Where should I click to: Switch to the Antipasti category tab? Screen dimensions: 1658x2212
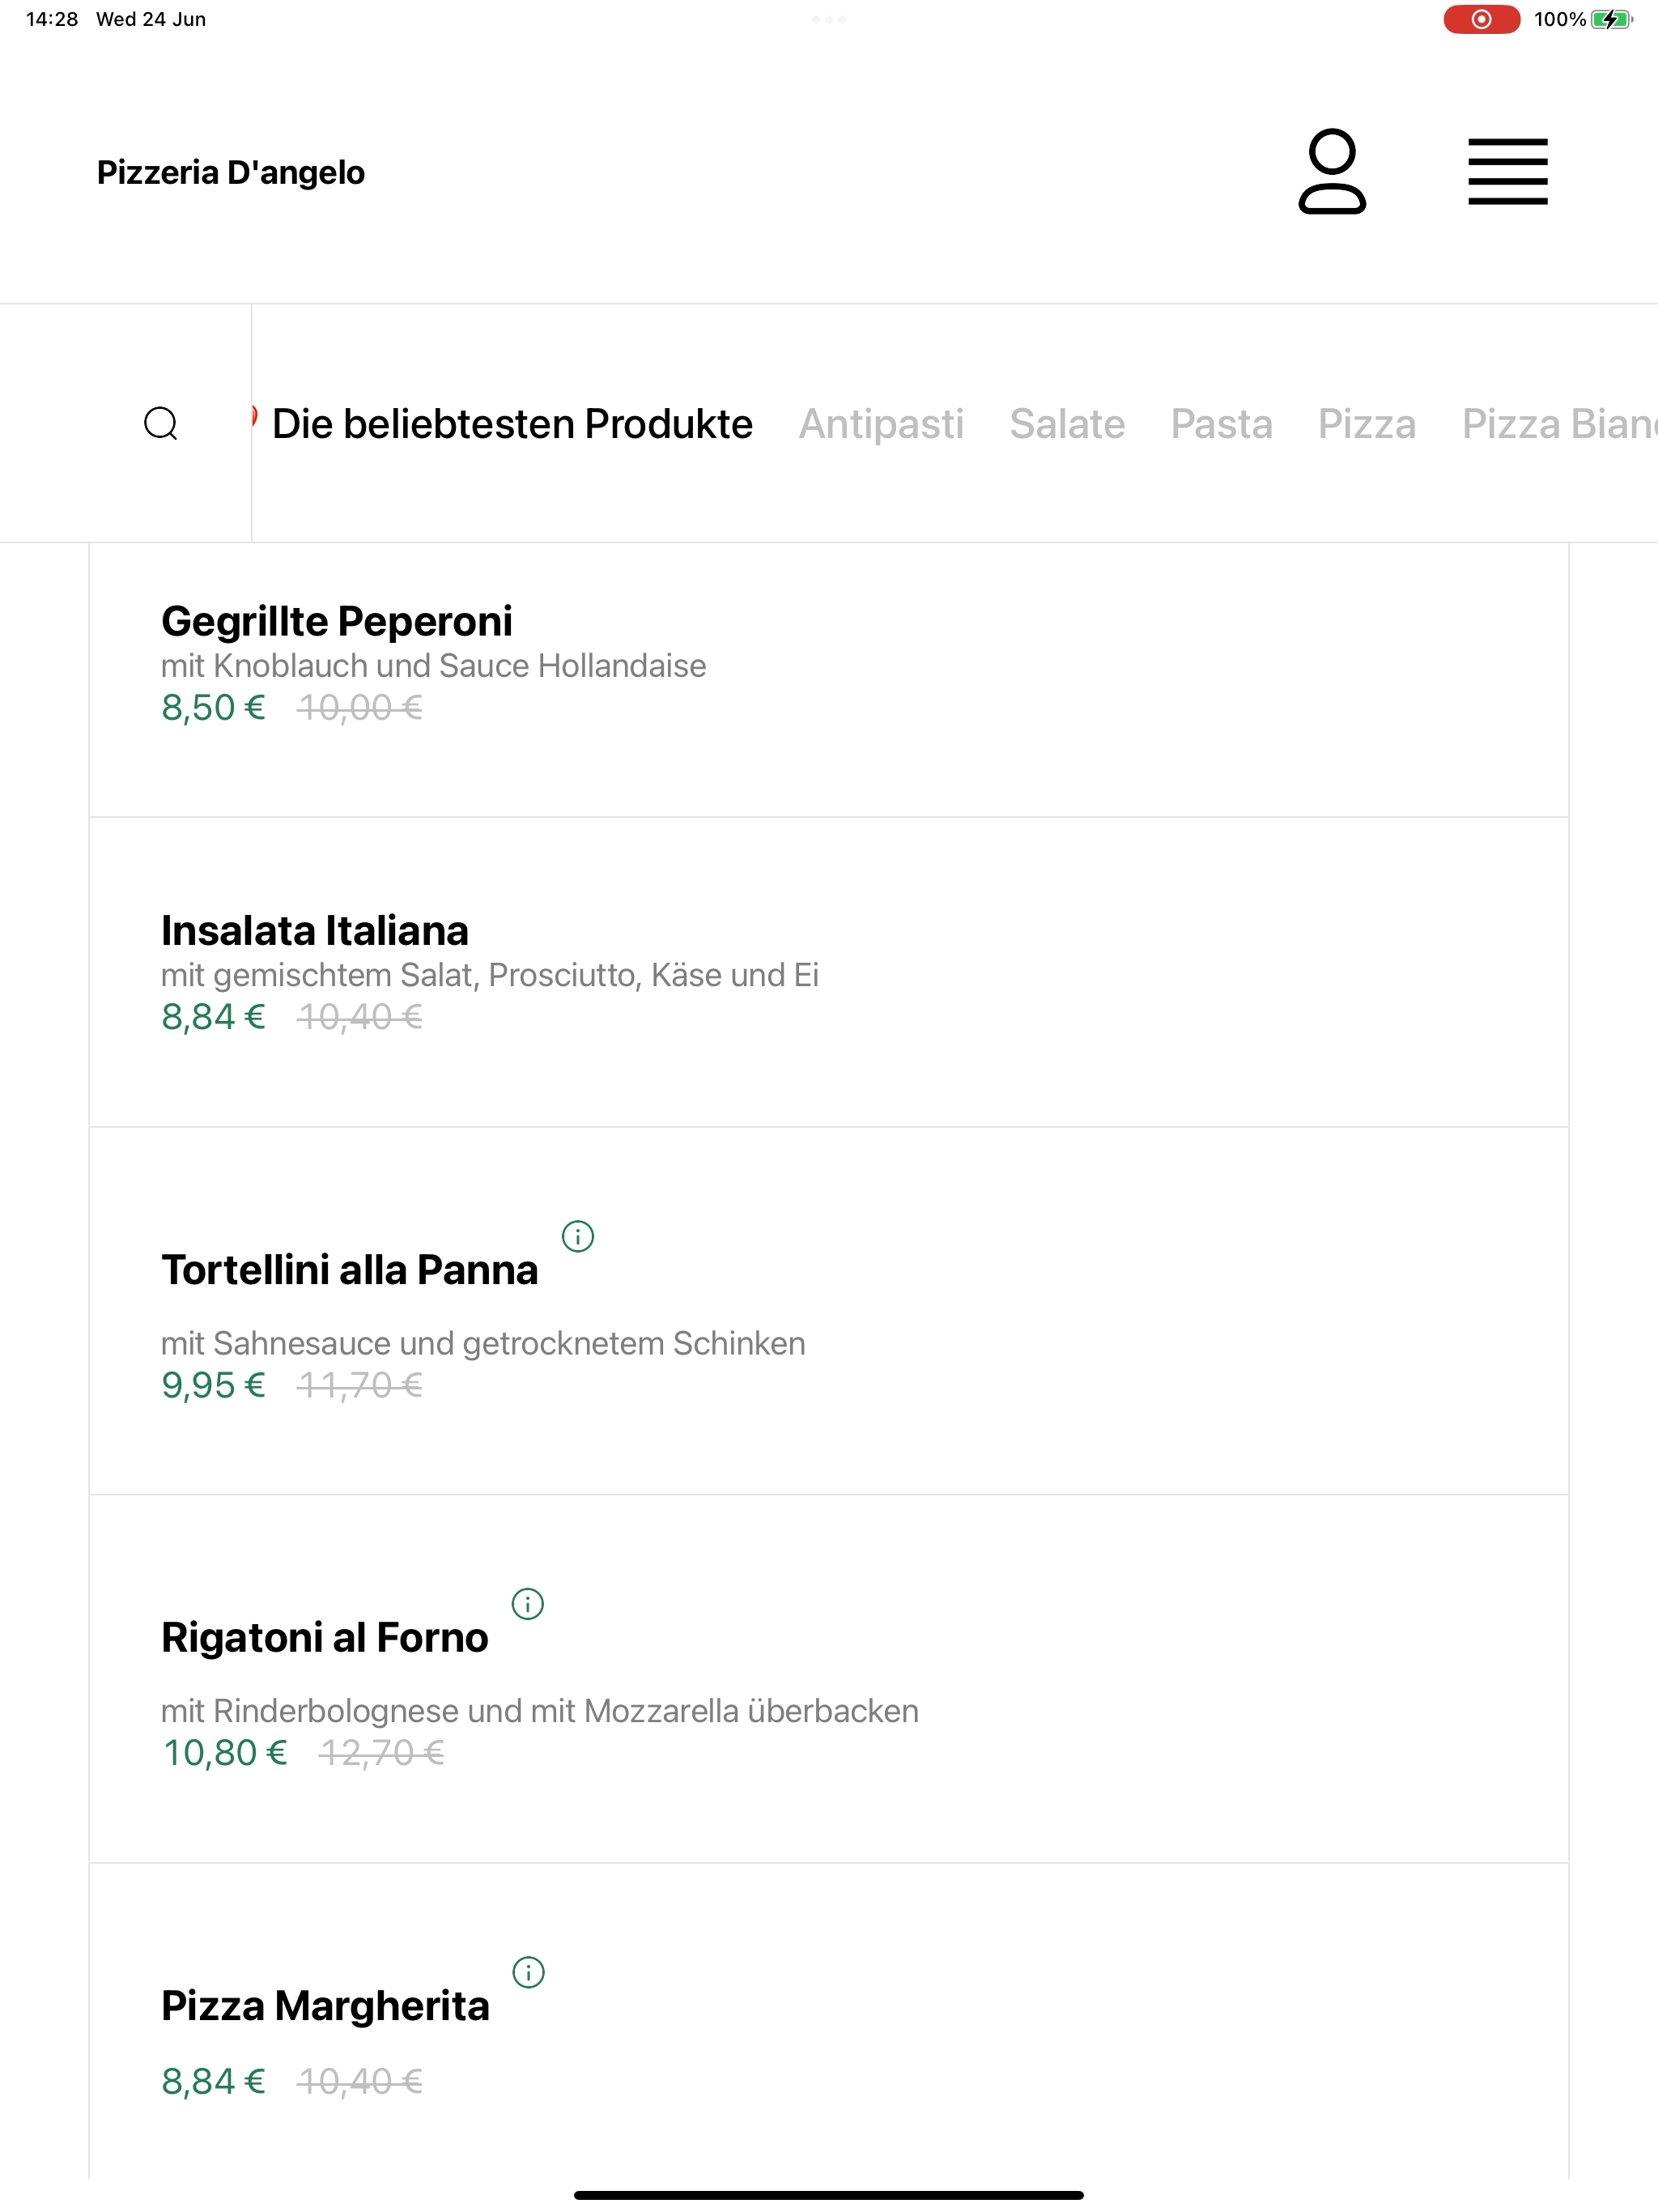[x=881, y=424]
